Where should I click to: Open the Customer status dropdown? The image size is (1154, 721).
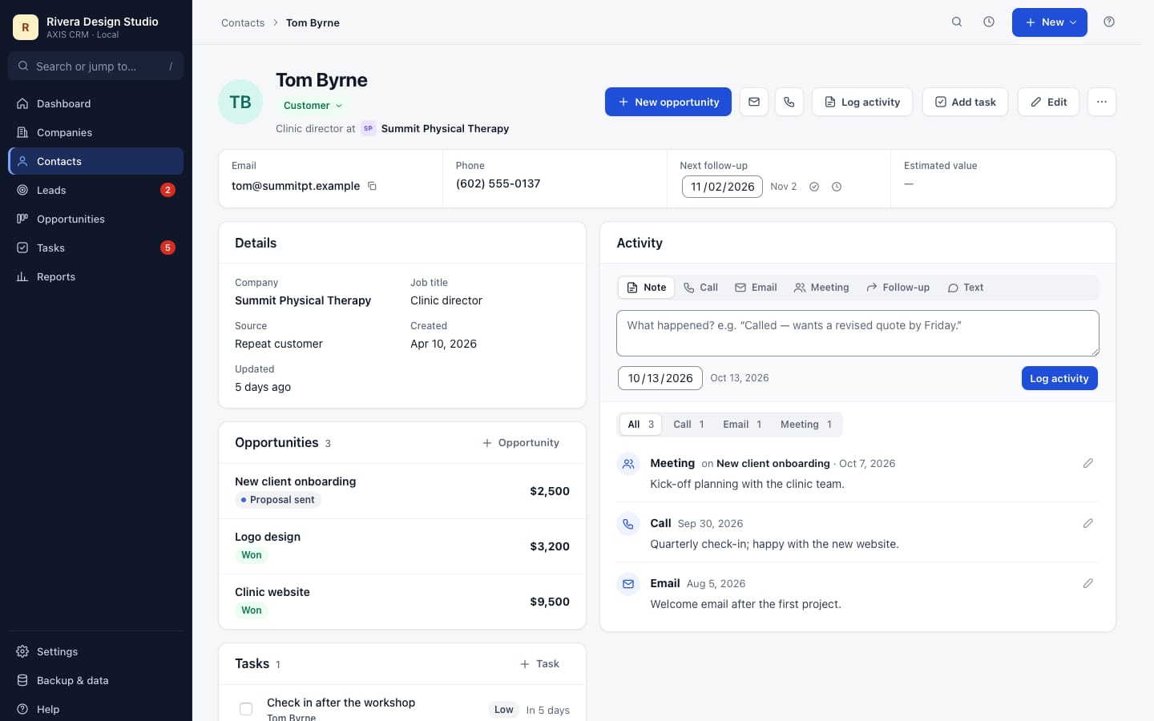[313, 105]
